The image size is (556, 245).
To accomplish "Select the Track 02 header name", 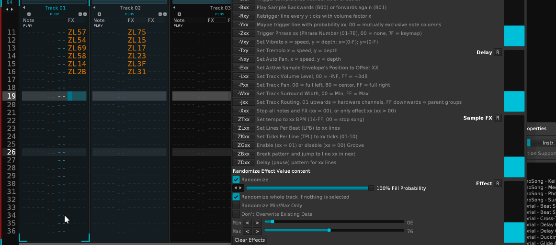I will pos(130,8).
